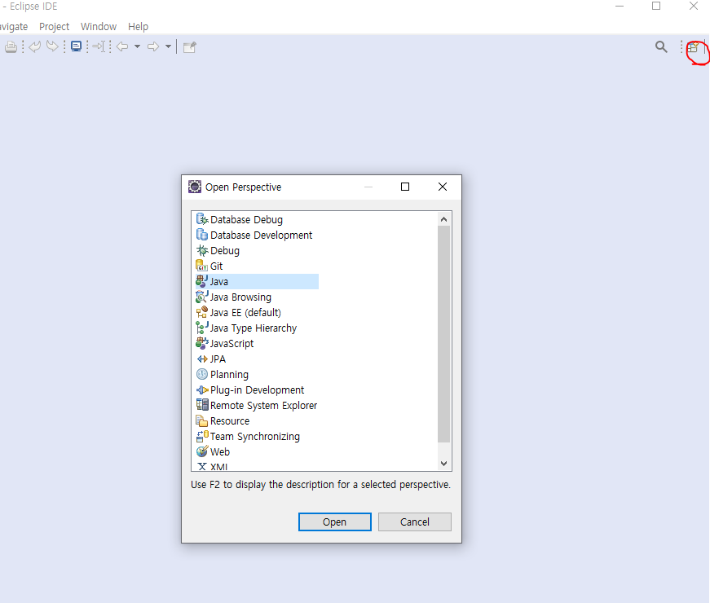Click perspective list scroll down arrow
710x603 pixels.
443,463
